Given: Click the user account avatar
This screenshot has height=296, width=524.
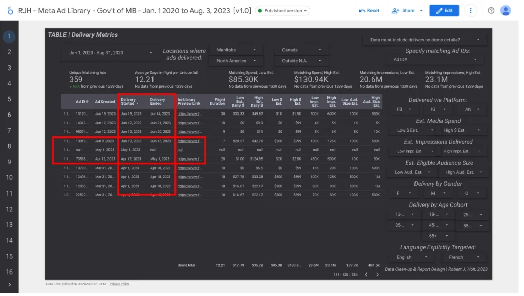Looking at the screenshot, I should pyautogui.click(x=506, y=10).
